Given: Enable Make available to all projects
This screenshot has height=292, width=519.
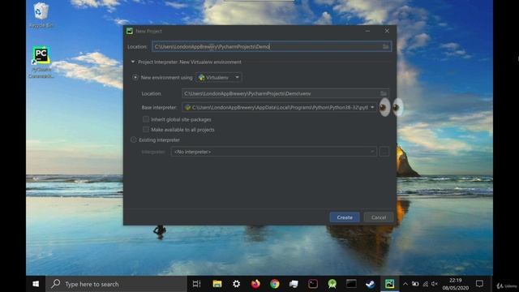Looking at the screenshot, I should (x=146, y=130).
